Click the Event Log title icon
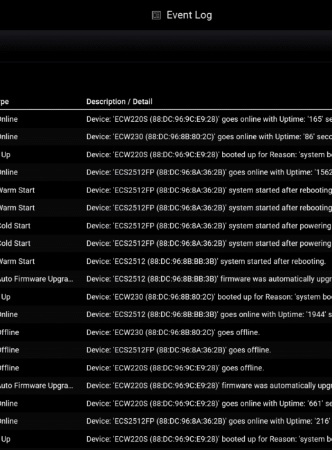The image size is (332, 450). pyautogui.click(x=156, y=15)
